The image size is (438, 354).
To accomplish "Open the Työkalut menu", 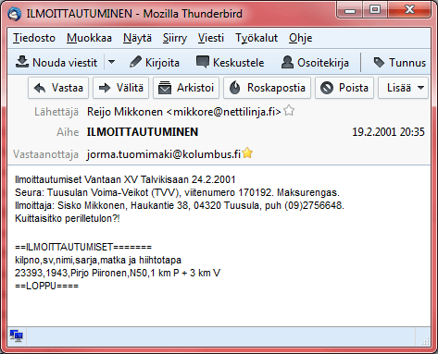I will (257, 38).
